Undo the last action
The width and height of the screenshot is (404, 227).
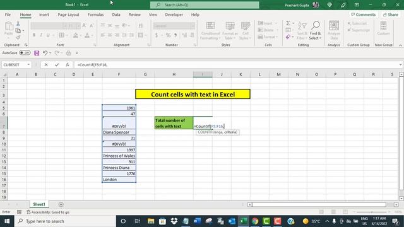45,53
